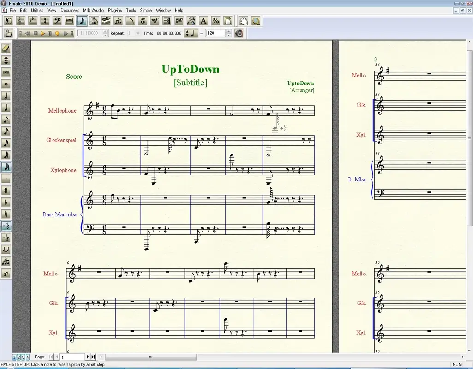Open the MIDI/Audio menu
Screen dimensions: 473x369
(x=92, y=10)
